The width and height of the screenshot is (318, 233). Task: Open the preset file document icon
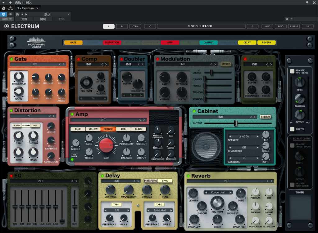tap(17, 14)
